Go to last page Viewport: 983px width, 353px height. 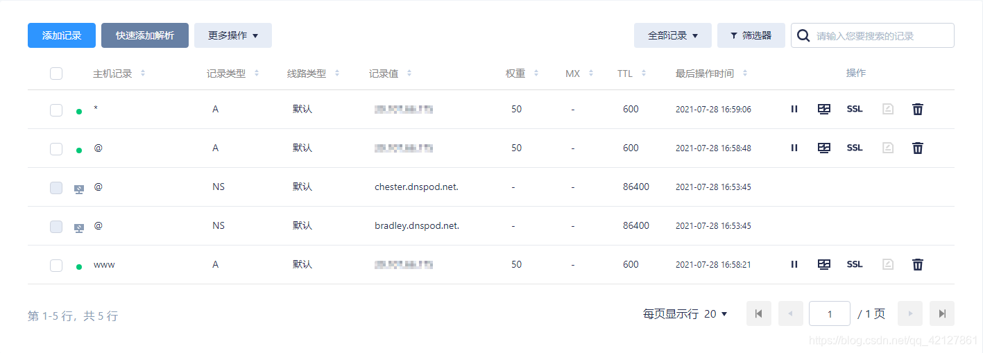(942, 313)
